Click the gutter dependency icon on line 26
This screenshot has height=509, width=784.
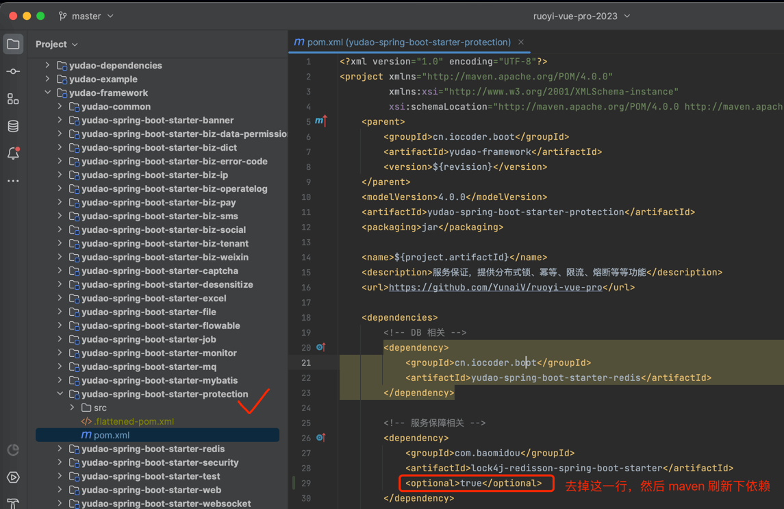[x=320, y=438]
